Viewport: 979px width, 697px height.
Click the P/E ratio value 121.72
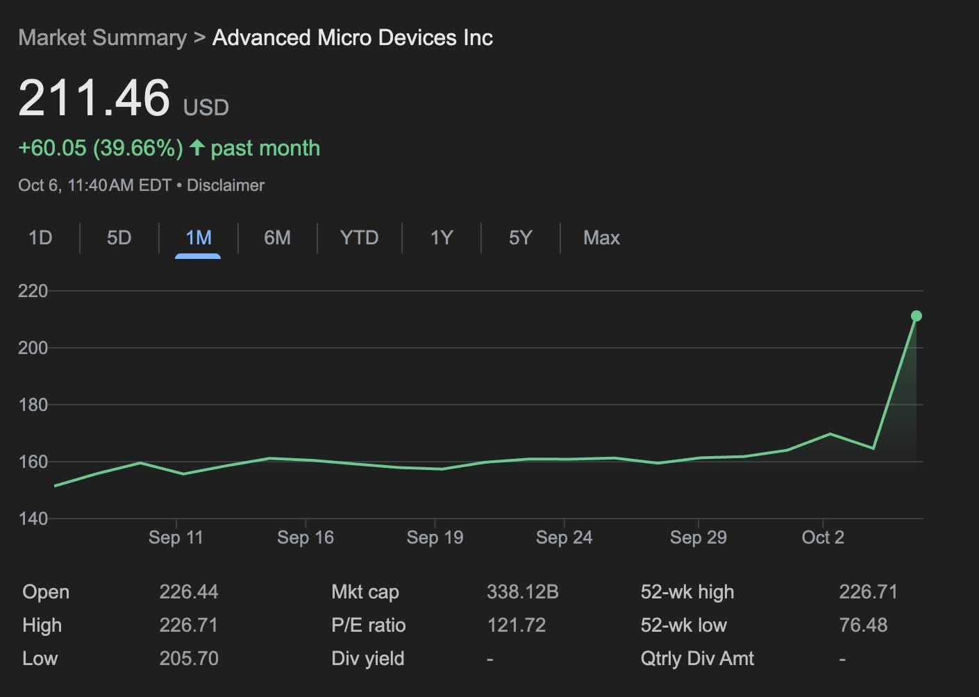[x=516, y=625]
